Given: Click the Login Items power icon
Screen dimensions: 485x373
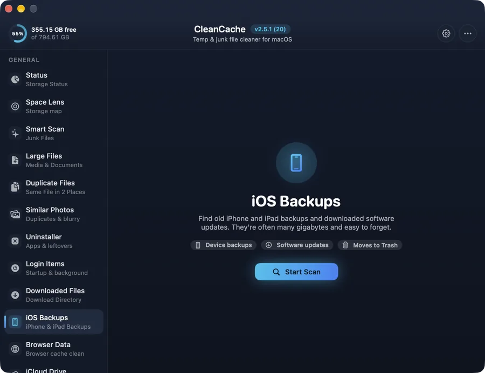Looking at the screenshot, I should tap(15, 268).
